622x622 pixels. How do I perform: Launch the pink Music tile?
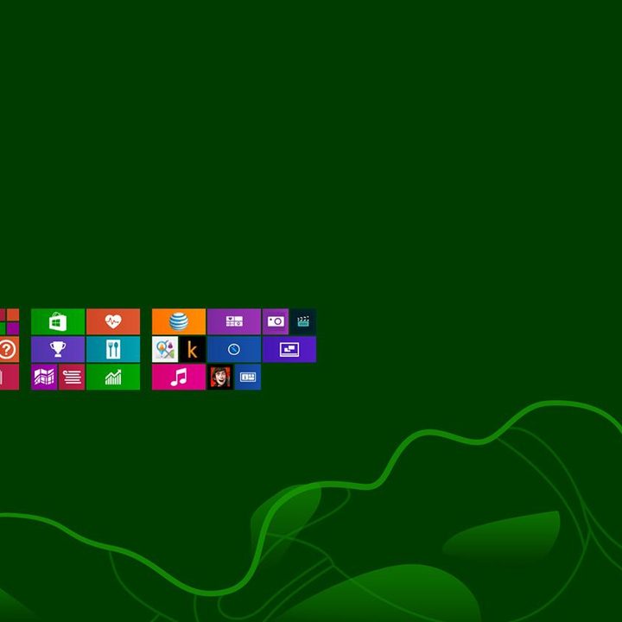click(179, 377)
